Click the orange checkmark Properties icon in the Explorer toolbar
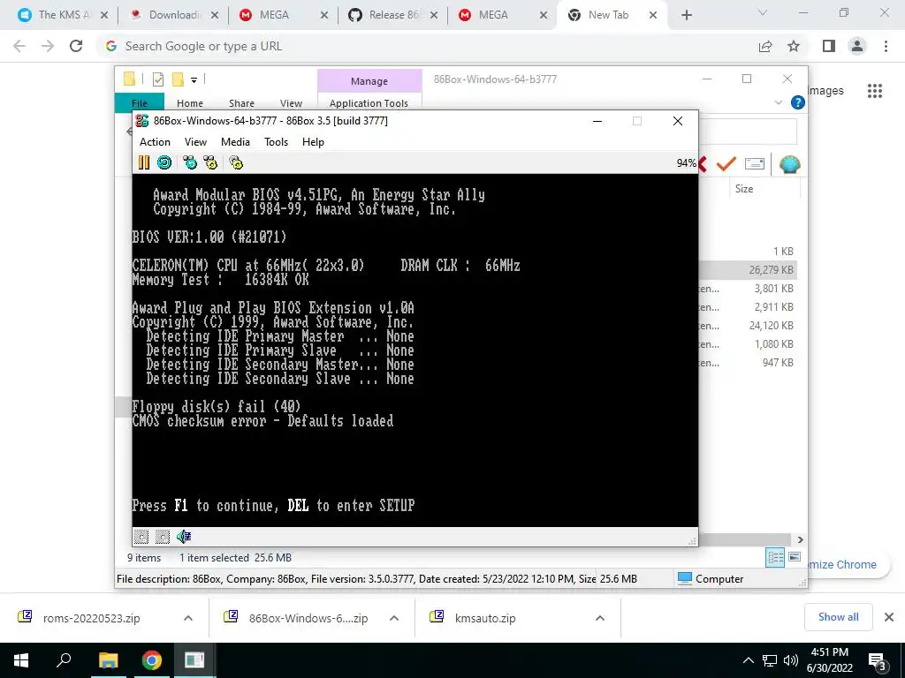 click(726, 164)
